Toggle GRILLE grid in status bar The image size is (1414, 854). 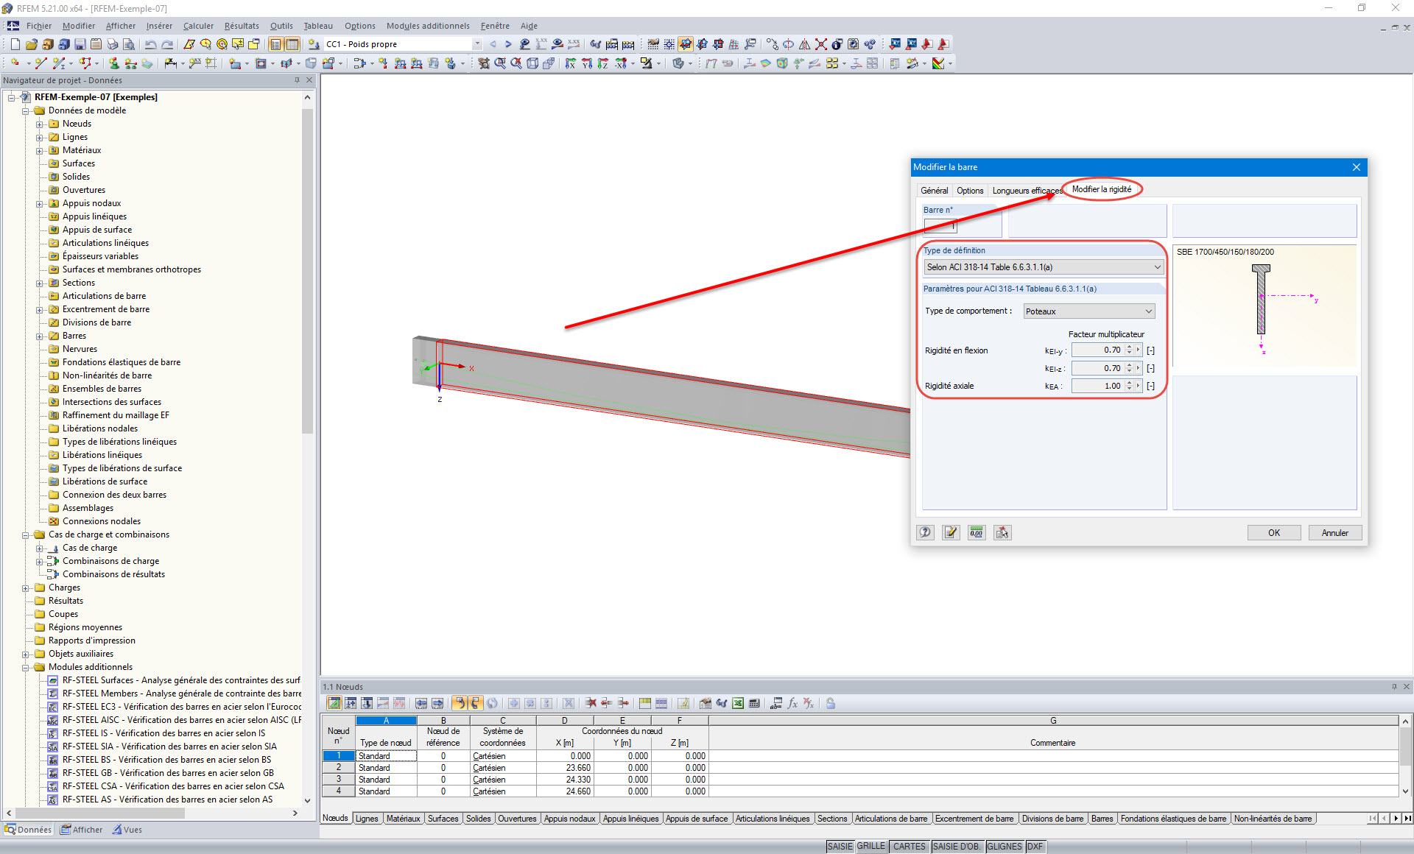pyautogui.click(x=870, y=847)
